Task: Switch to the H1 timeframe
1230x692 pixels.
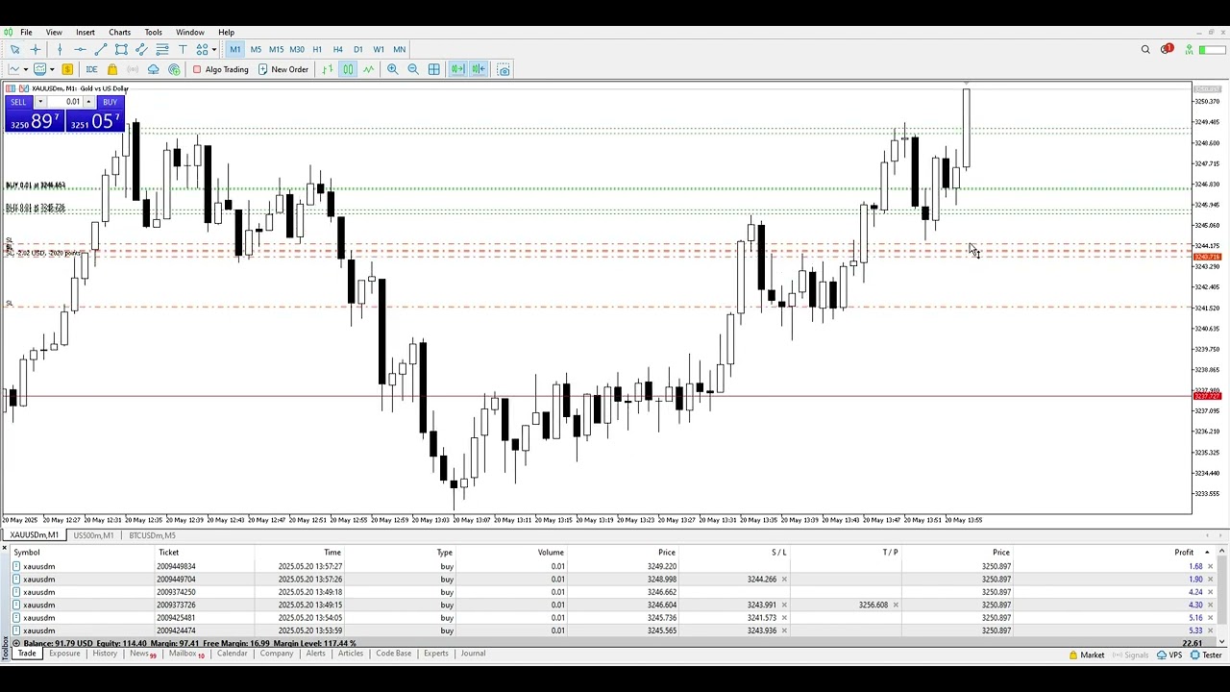Action: 317,49
